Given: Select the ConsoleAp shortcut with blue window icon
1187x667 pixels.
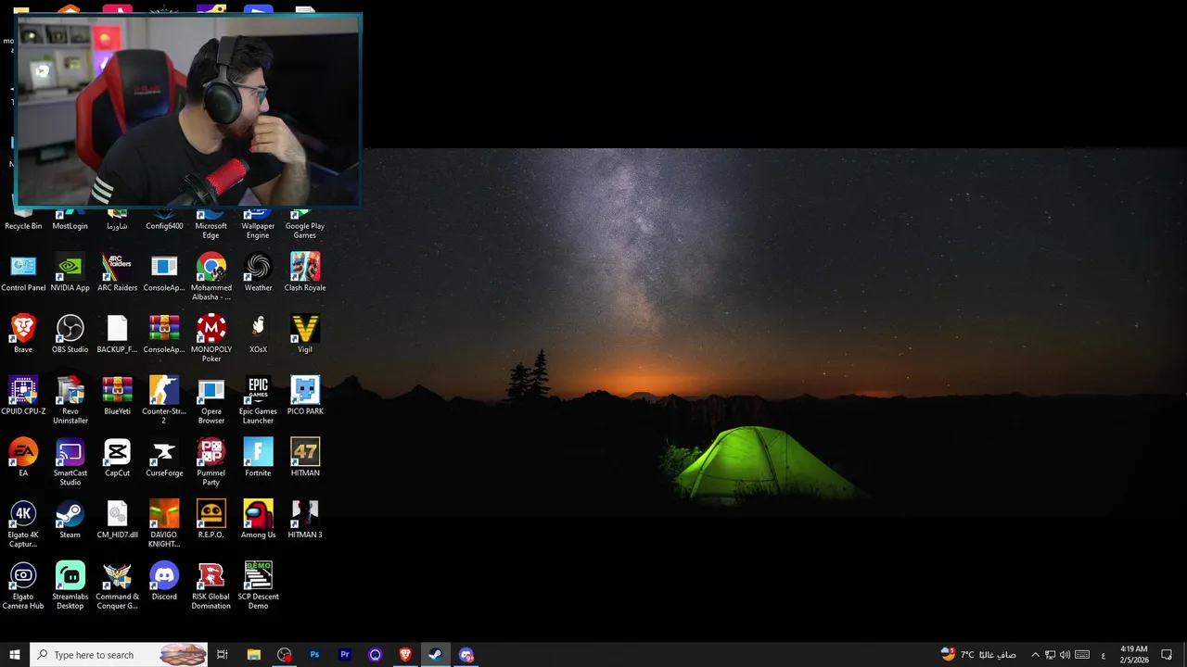Looking at the screenshot, I should pyautogui.click(x=164, y=272).
